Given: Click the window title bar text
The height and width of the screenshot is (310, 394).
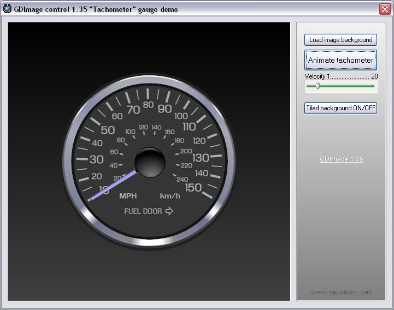Looking at the screenshot, I should (x=96, y=9).
